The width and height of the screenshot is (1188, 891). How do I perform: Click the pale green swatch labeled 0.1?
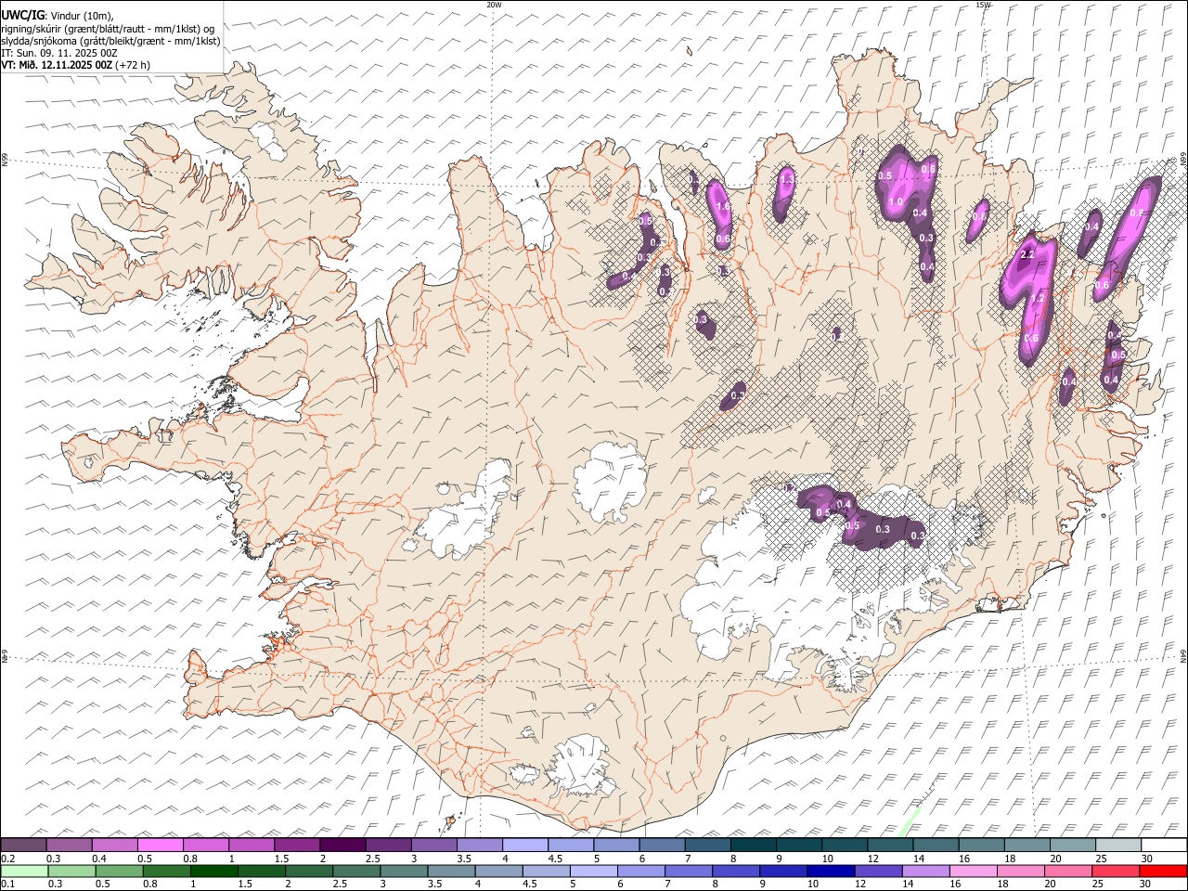click(x=24, y=871)
